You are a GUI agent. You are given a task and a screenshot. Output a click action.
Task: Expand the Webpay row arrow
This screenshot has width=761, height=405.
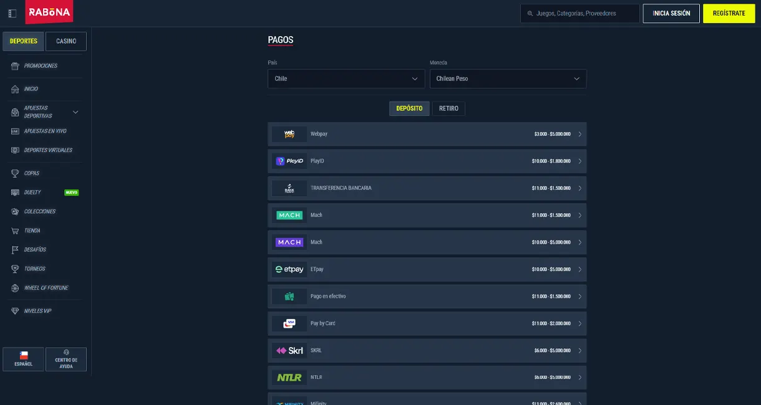pos(579,134)
